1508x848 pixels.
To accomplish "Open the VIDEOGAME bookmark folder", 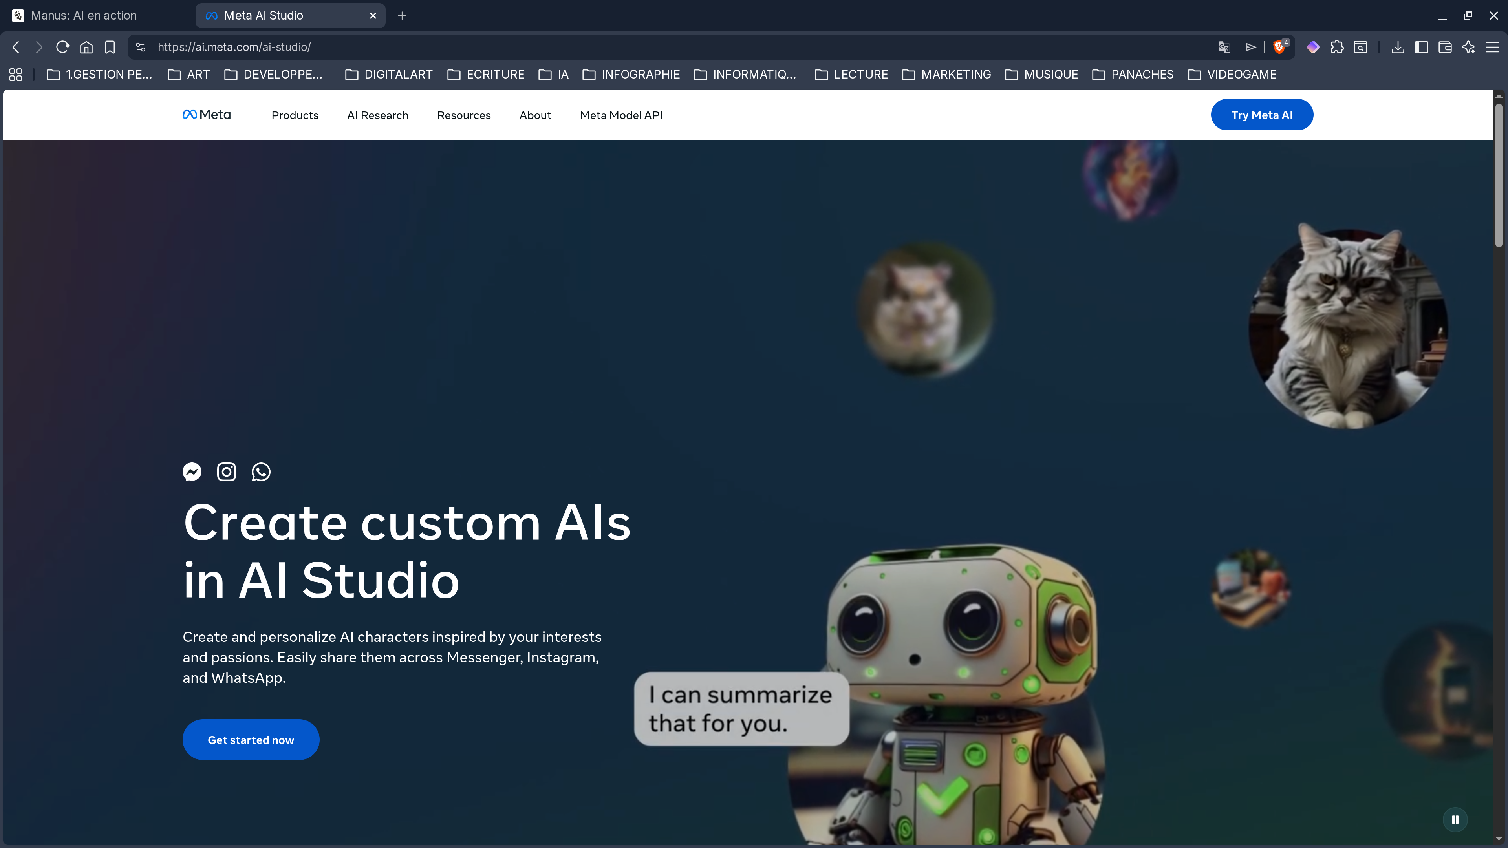I will click(x=1232, y=74).
